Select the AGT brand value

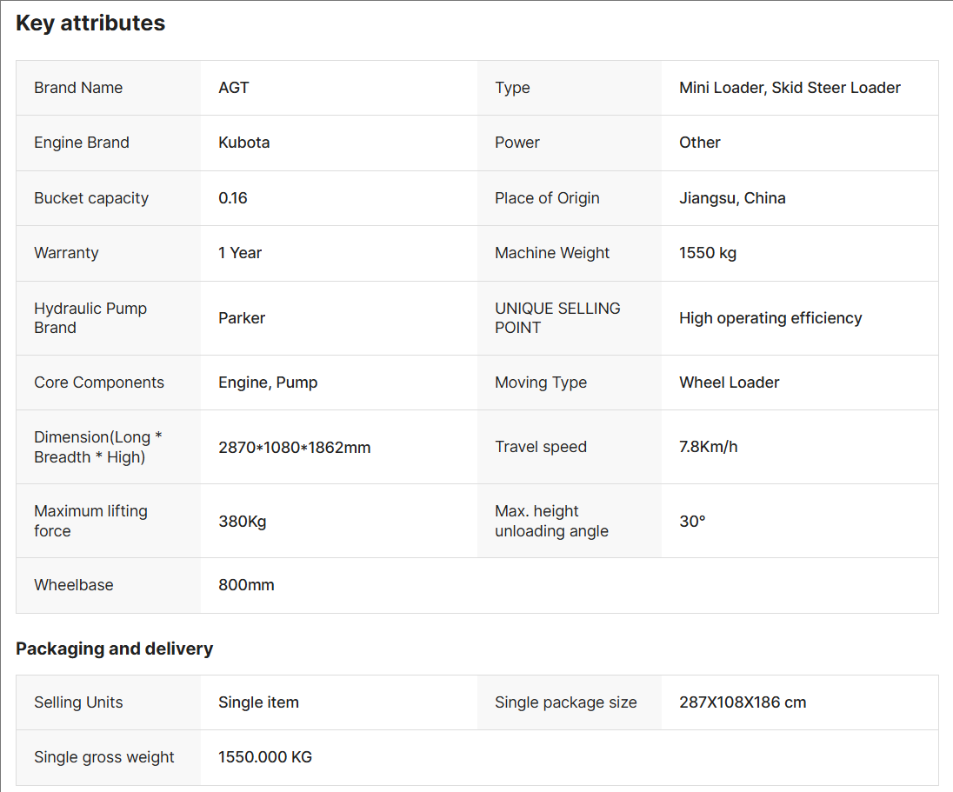pos(234,88)
